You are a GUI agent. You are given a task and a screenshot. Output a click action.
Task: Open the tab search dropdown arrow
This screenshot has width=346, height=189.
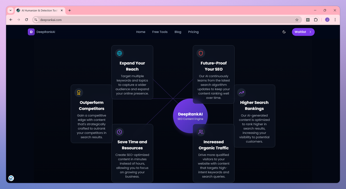point(11,10)
